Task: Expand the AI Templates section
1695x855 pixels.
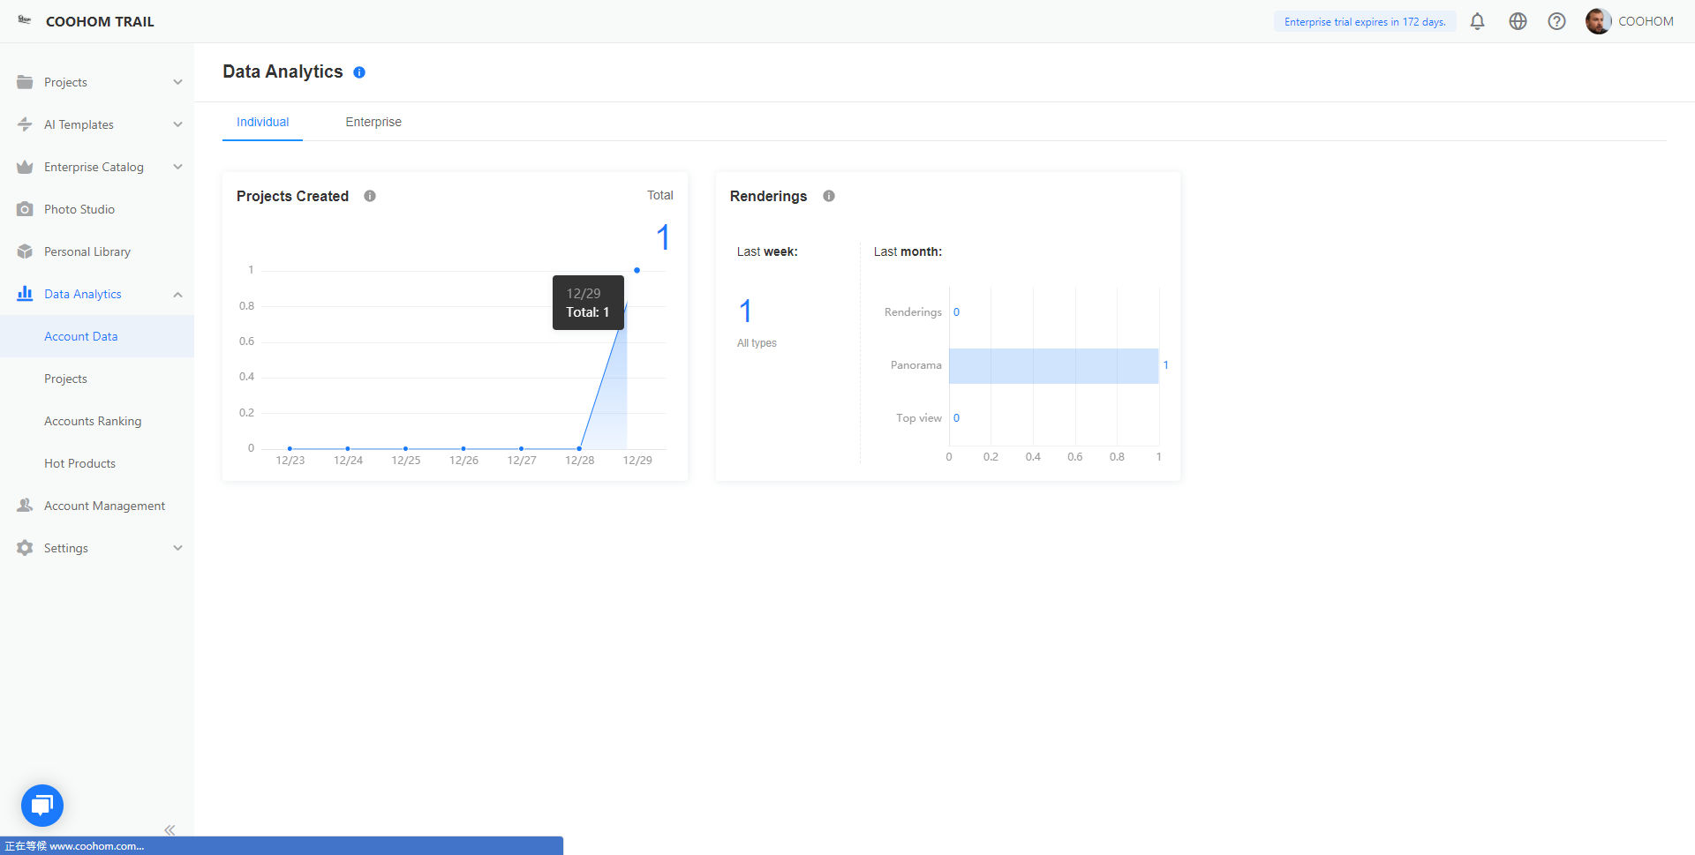Action: [177, 124]
